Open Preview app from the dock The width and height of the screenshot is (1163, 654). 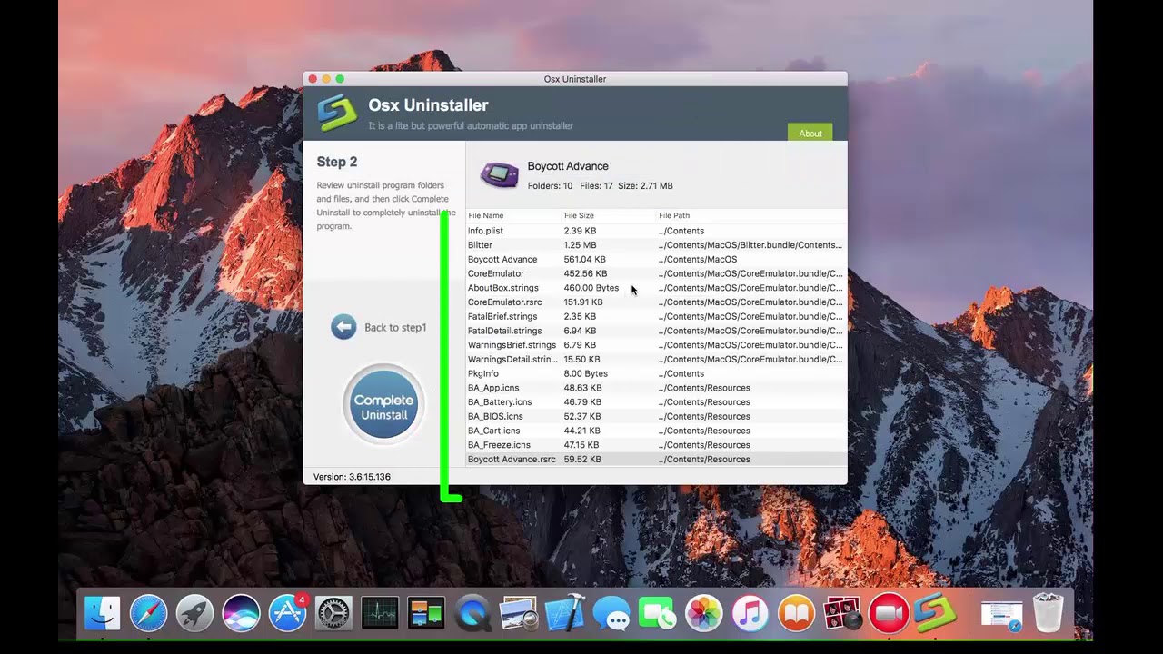[x=519, y=613]
